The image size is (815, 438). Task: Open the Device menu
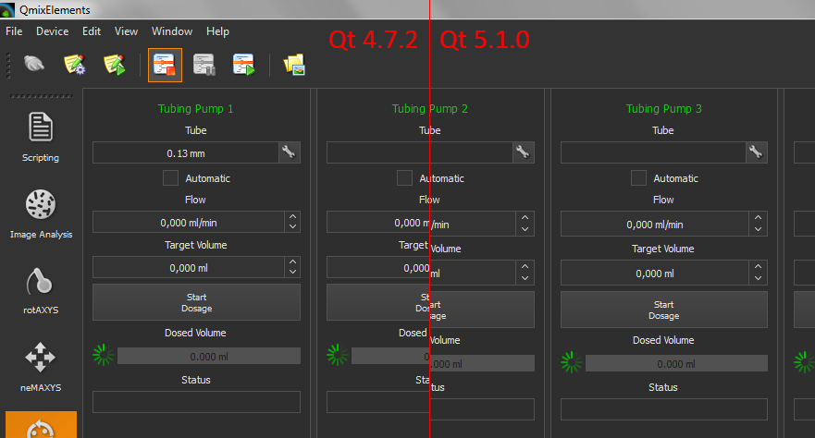[52, 31]
